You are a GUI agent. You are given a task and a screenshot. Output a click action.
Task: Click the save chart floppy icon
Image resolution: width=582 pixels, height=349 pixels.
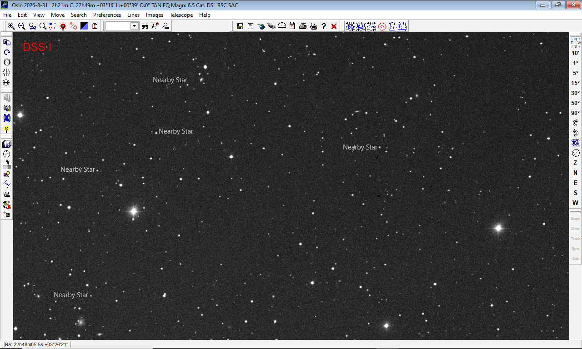click(240, 26)
